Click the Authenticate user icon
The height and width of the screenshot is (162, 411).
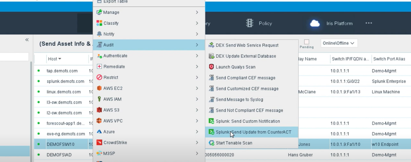coord(99,56)
